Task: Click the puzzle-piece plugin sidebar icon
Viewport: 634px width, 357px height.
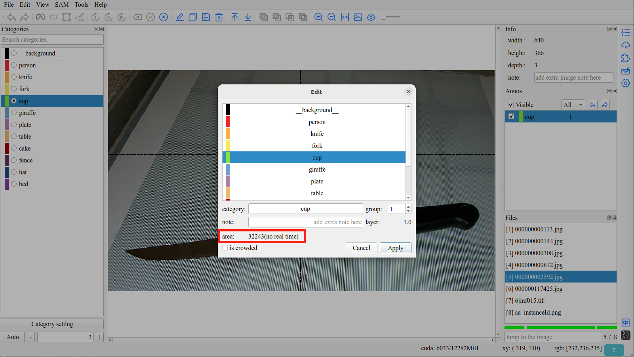Action: pyautogui.click(x=626, y=58)
